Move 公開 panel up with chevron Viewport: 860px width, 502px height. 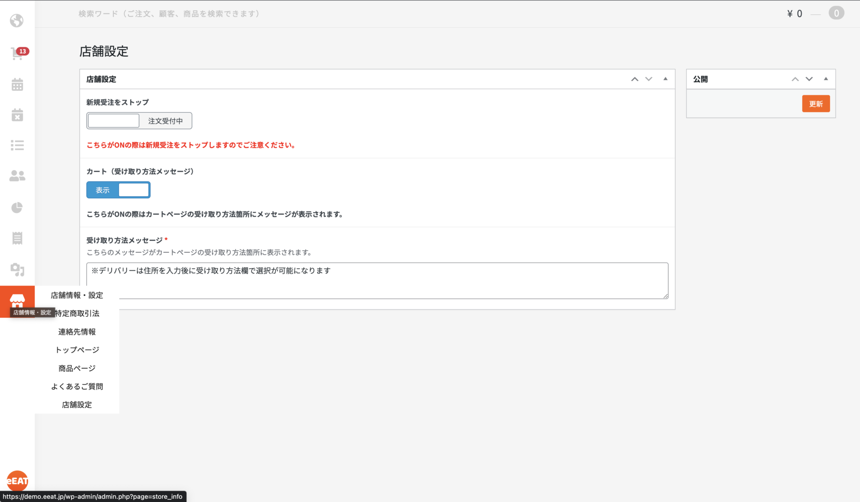(795, 79)
